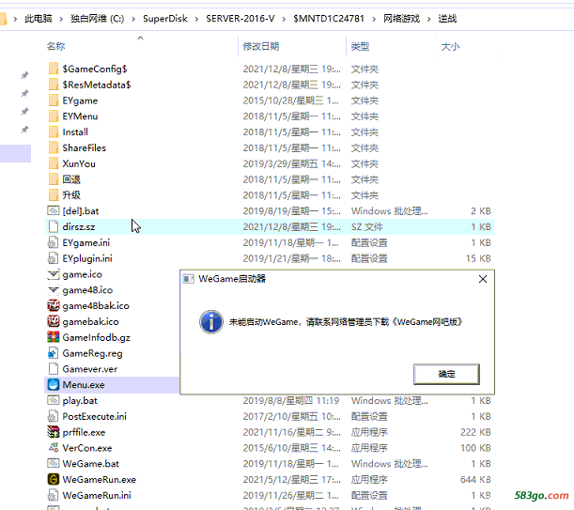Screen dimensions: 574x510
Task: Open SuperDisk in the breadcrumb path
Action: click(x=165, y=18)
